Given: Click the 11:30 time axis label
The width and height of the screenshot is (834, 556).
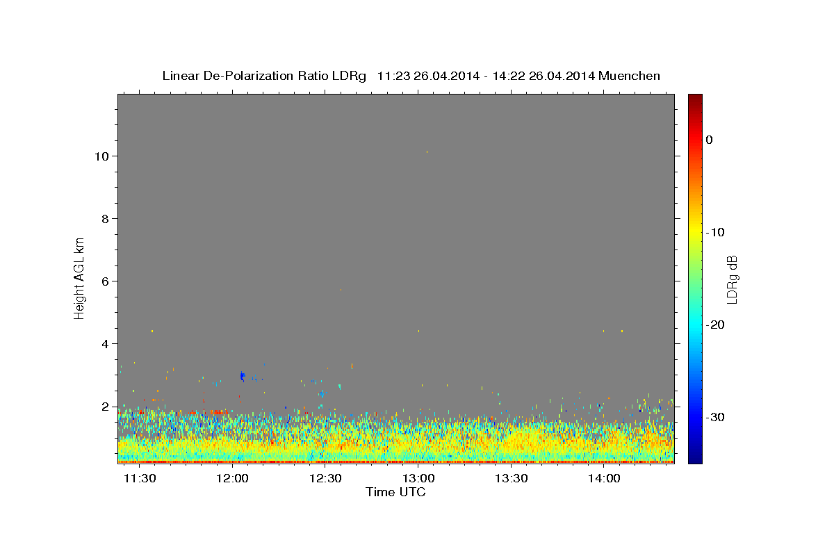Looking at the screenshot, I should tap(140, 478).
